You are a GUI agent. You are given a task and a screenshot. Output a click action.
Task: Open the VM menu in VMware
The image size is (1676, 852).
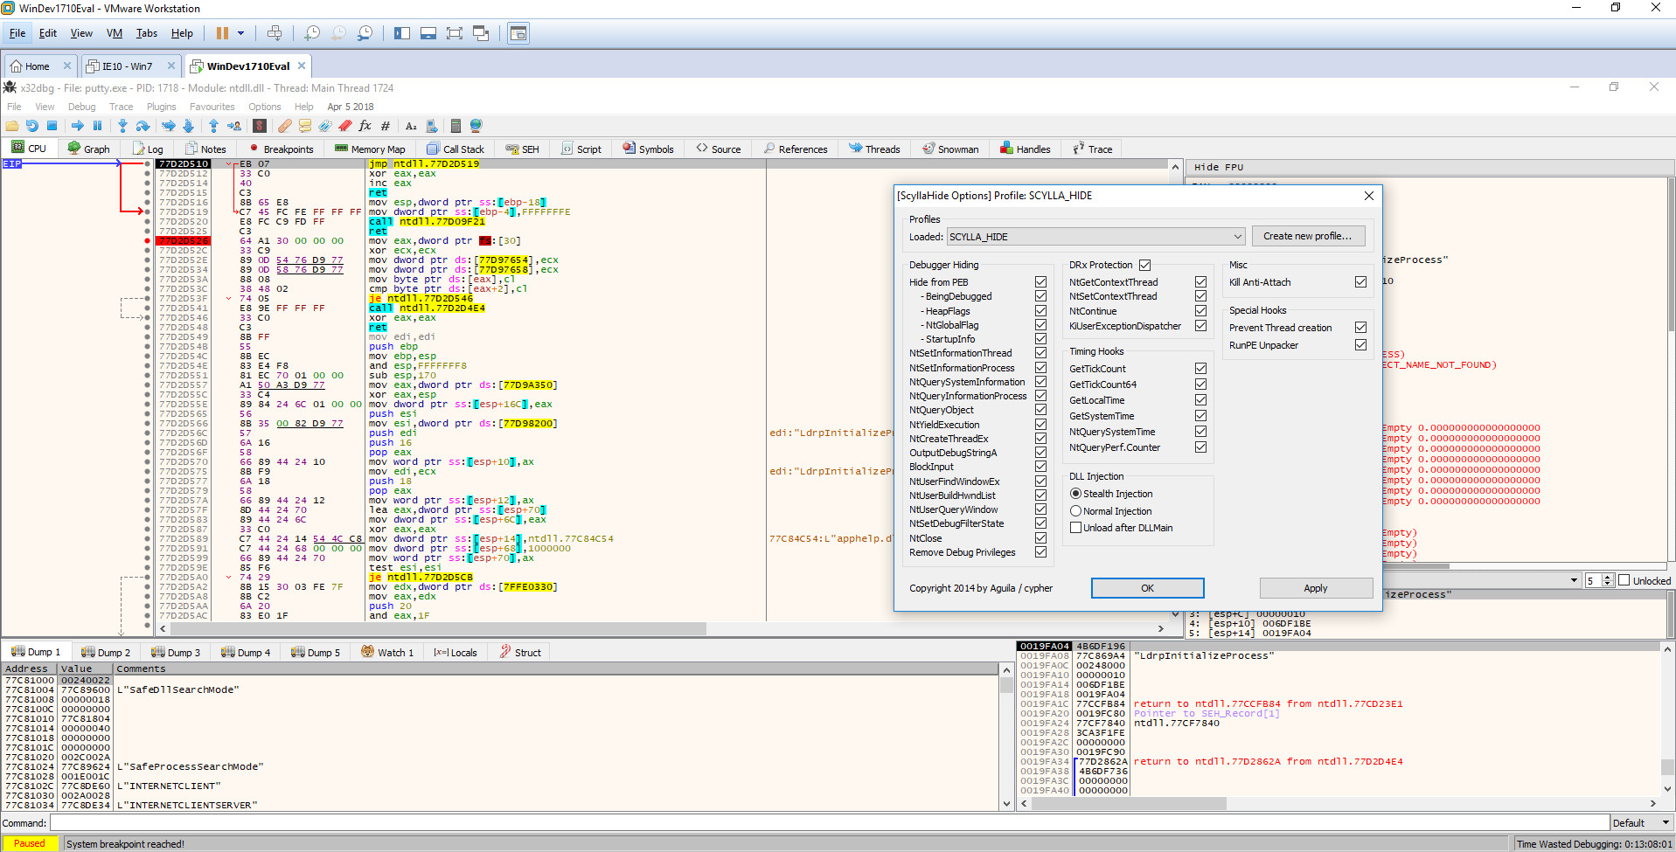tap(115, 33)
